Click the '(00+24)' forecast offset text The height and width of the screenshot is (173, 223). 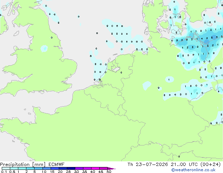(x=210, y=165)
